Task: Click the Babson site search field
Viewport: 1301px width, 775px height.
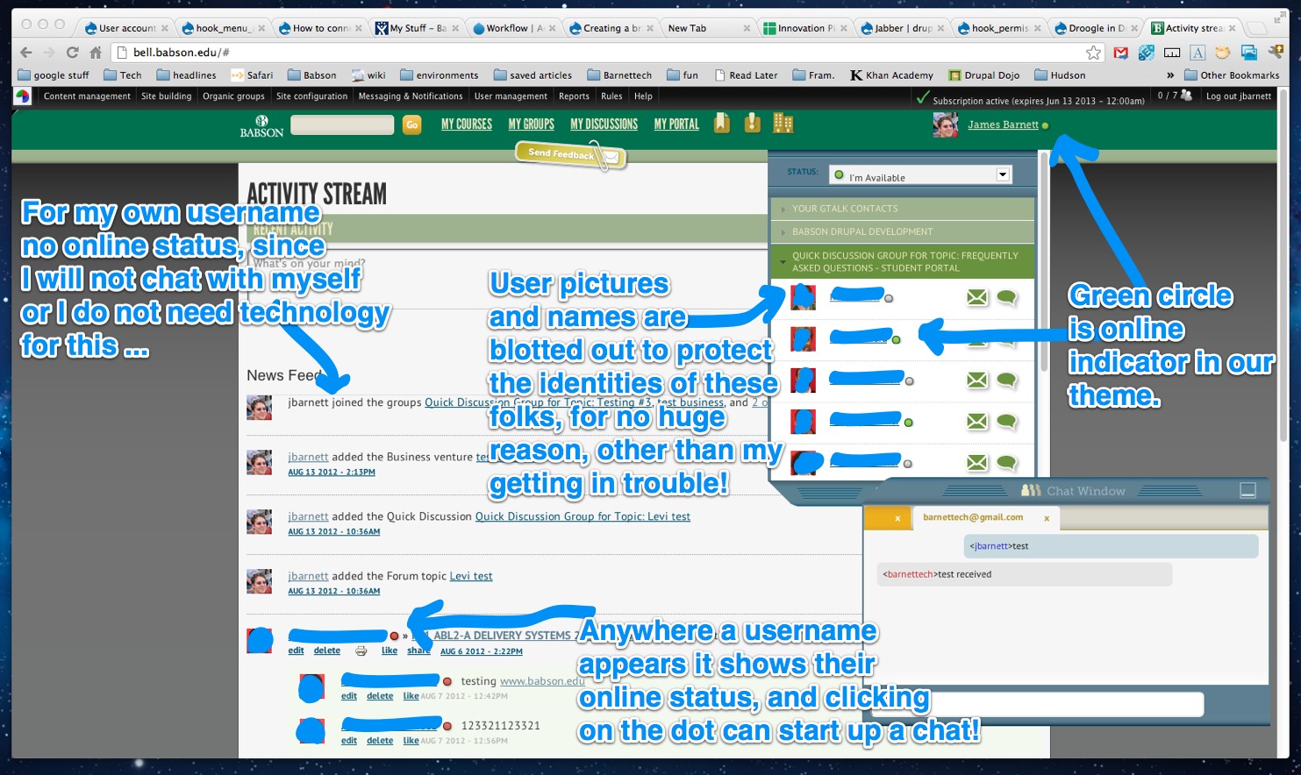Action: [342, 125]
